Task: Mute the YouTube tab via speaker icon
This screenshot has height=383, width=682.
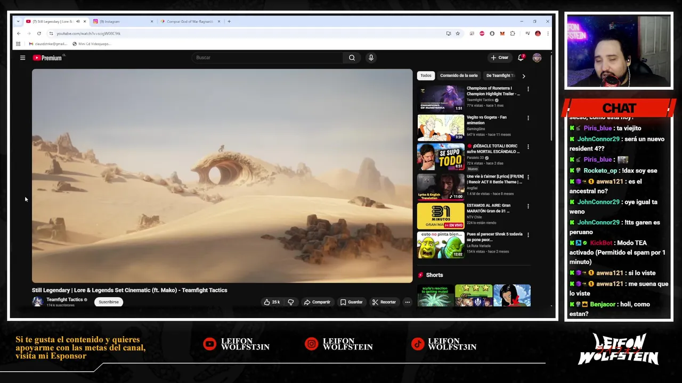Action: (x=78, y=21)
